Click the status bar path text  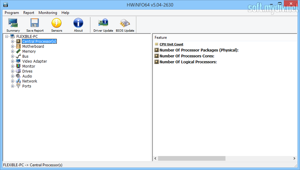click(x=33, y=165)
